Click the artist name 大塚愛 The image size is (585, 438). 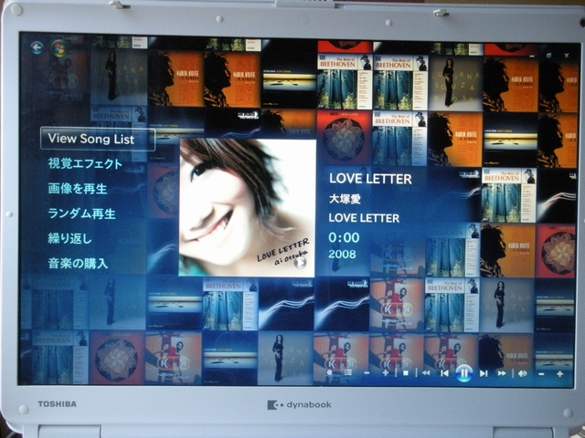click(x=345, y=199)
